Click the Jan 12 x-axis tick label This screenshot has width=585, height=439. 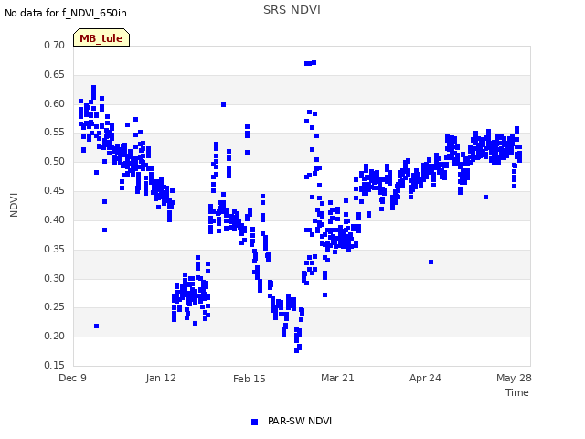[x=161, y=378]
